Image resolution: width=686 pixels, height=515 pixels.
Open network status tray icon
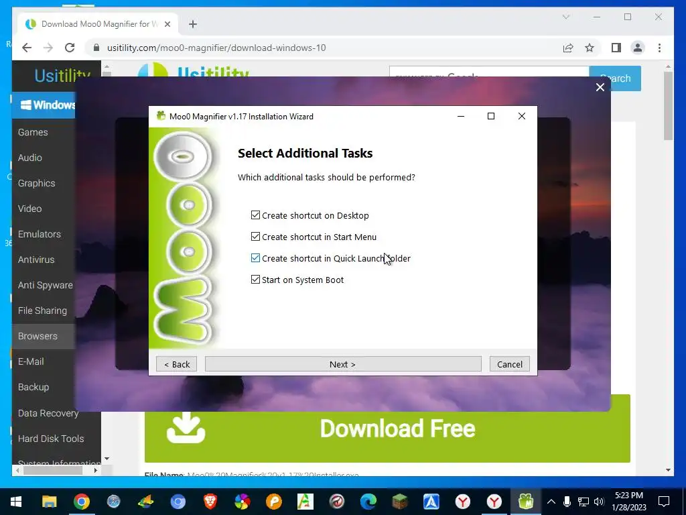click(x=583, y=502)
